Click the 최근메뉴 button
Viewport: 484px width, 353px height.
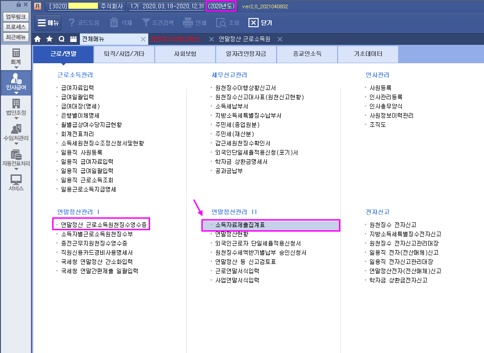coord(16,37)
